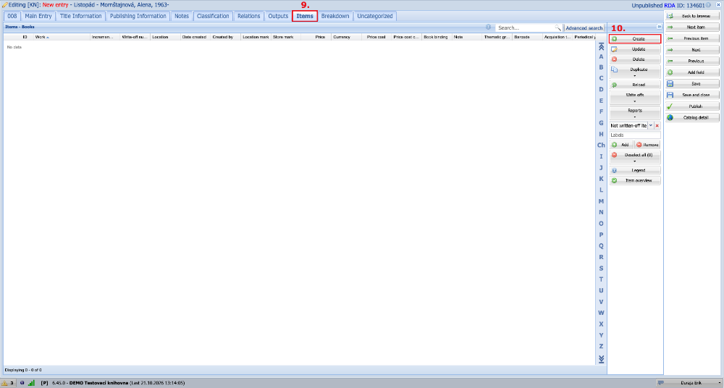
Task: Open the Notes tab
Action: [182, 16]
